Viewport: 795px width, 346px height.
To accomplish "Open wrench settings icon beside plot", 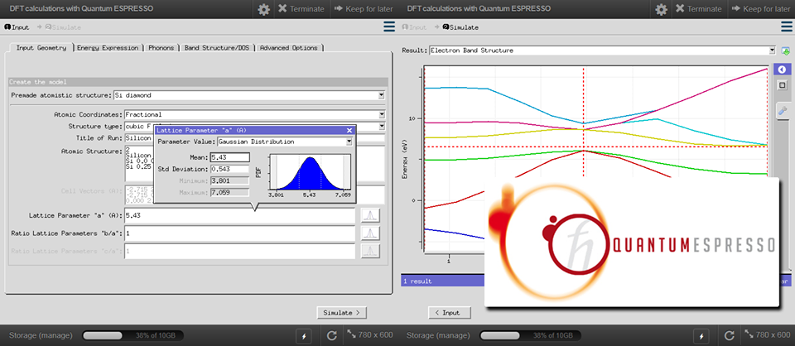I will pos(782,110).
